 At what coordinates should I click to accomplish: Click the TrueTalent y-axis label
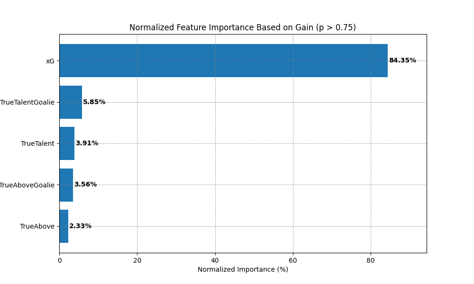[x=37, y=144]
